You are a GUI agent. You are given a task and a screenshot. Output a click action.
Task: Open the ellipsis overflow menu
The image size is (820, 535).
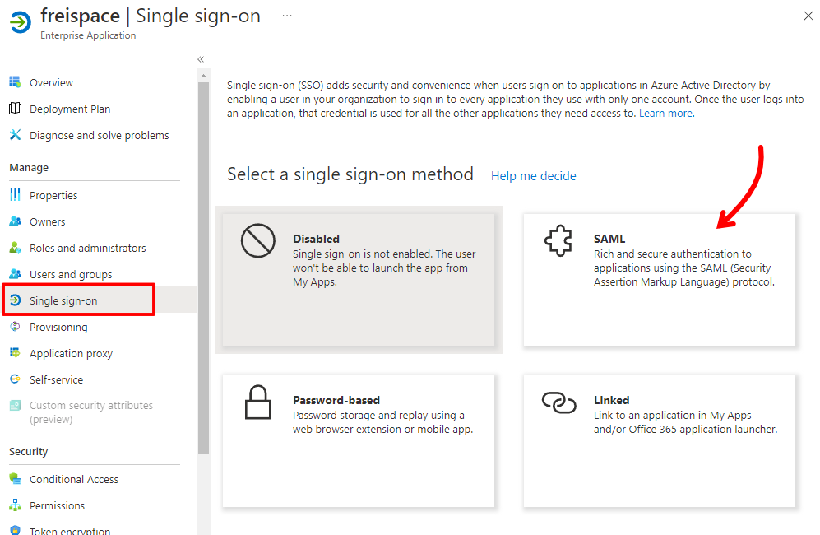[x=288, y=13]
